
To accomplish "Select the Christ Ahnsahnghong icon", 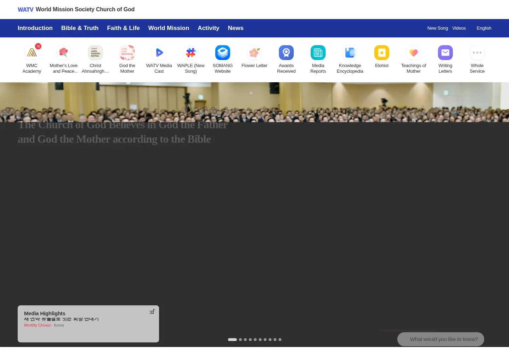I will pos(95,53).
